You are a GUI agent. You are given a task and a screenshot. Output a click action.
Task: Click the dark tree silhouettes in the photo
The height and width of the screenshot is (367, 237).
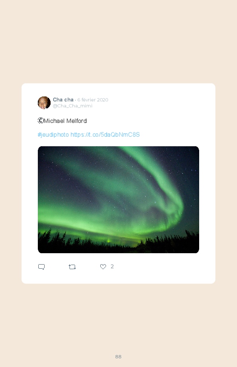click(118, 244)
